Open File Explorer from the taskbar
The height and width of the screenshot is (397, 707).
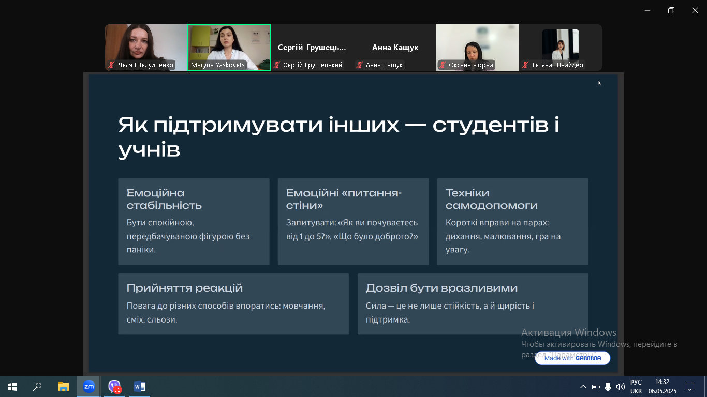tap(63, 387)
